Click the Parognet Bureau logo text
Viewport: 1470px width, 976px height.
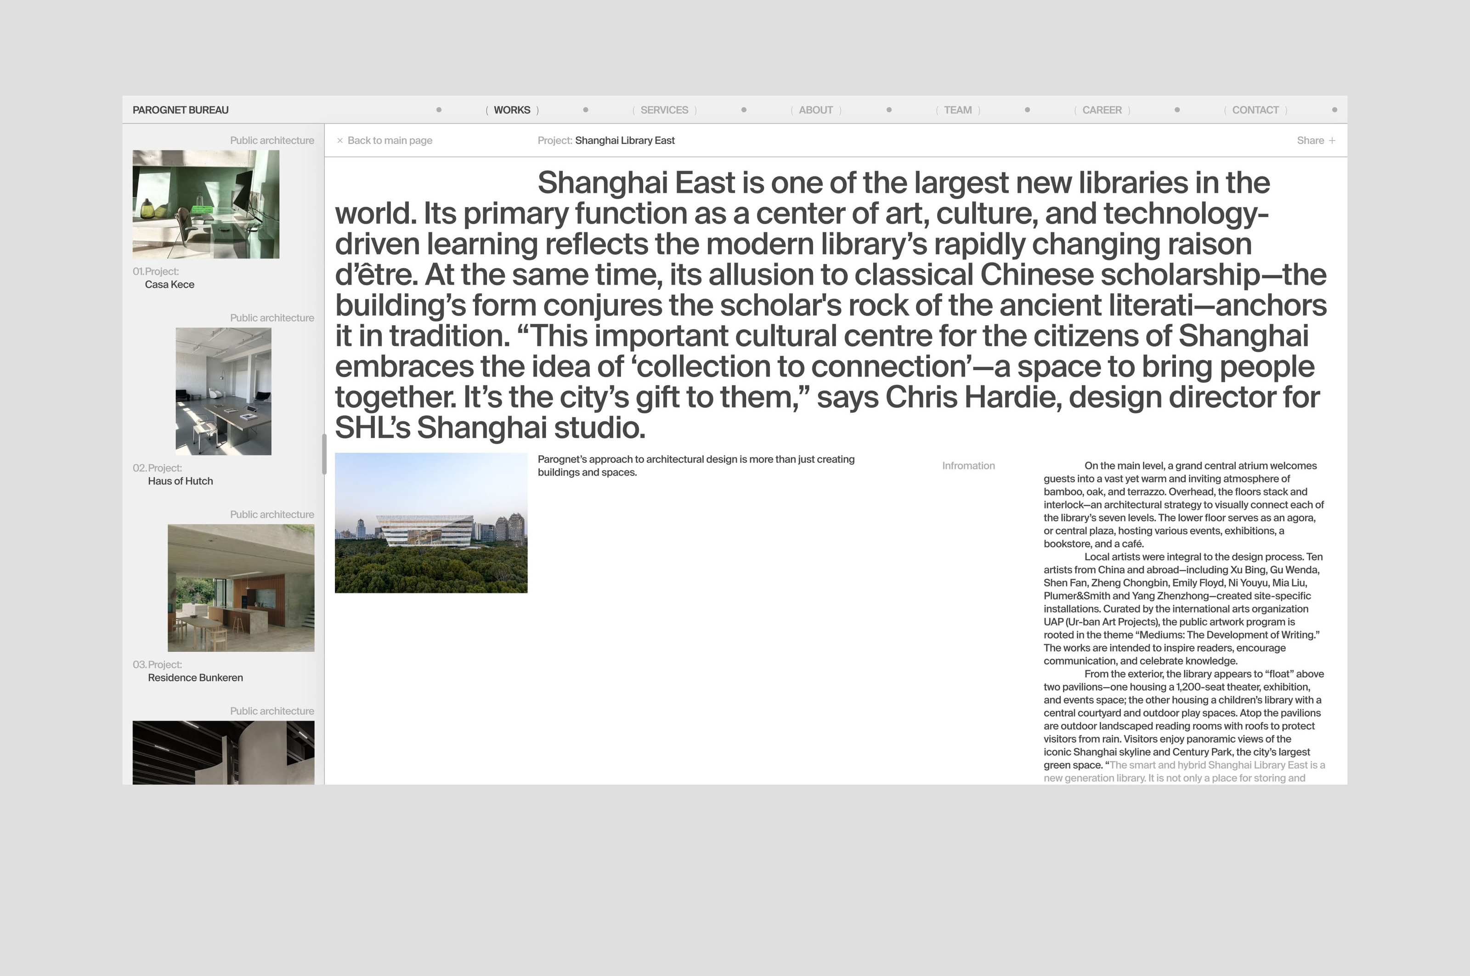pyautogui.click(x=181, y=110)
